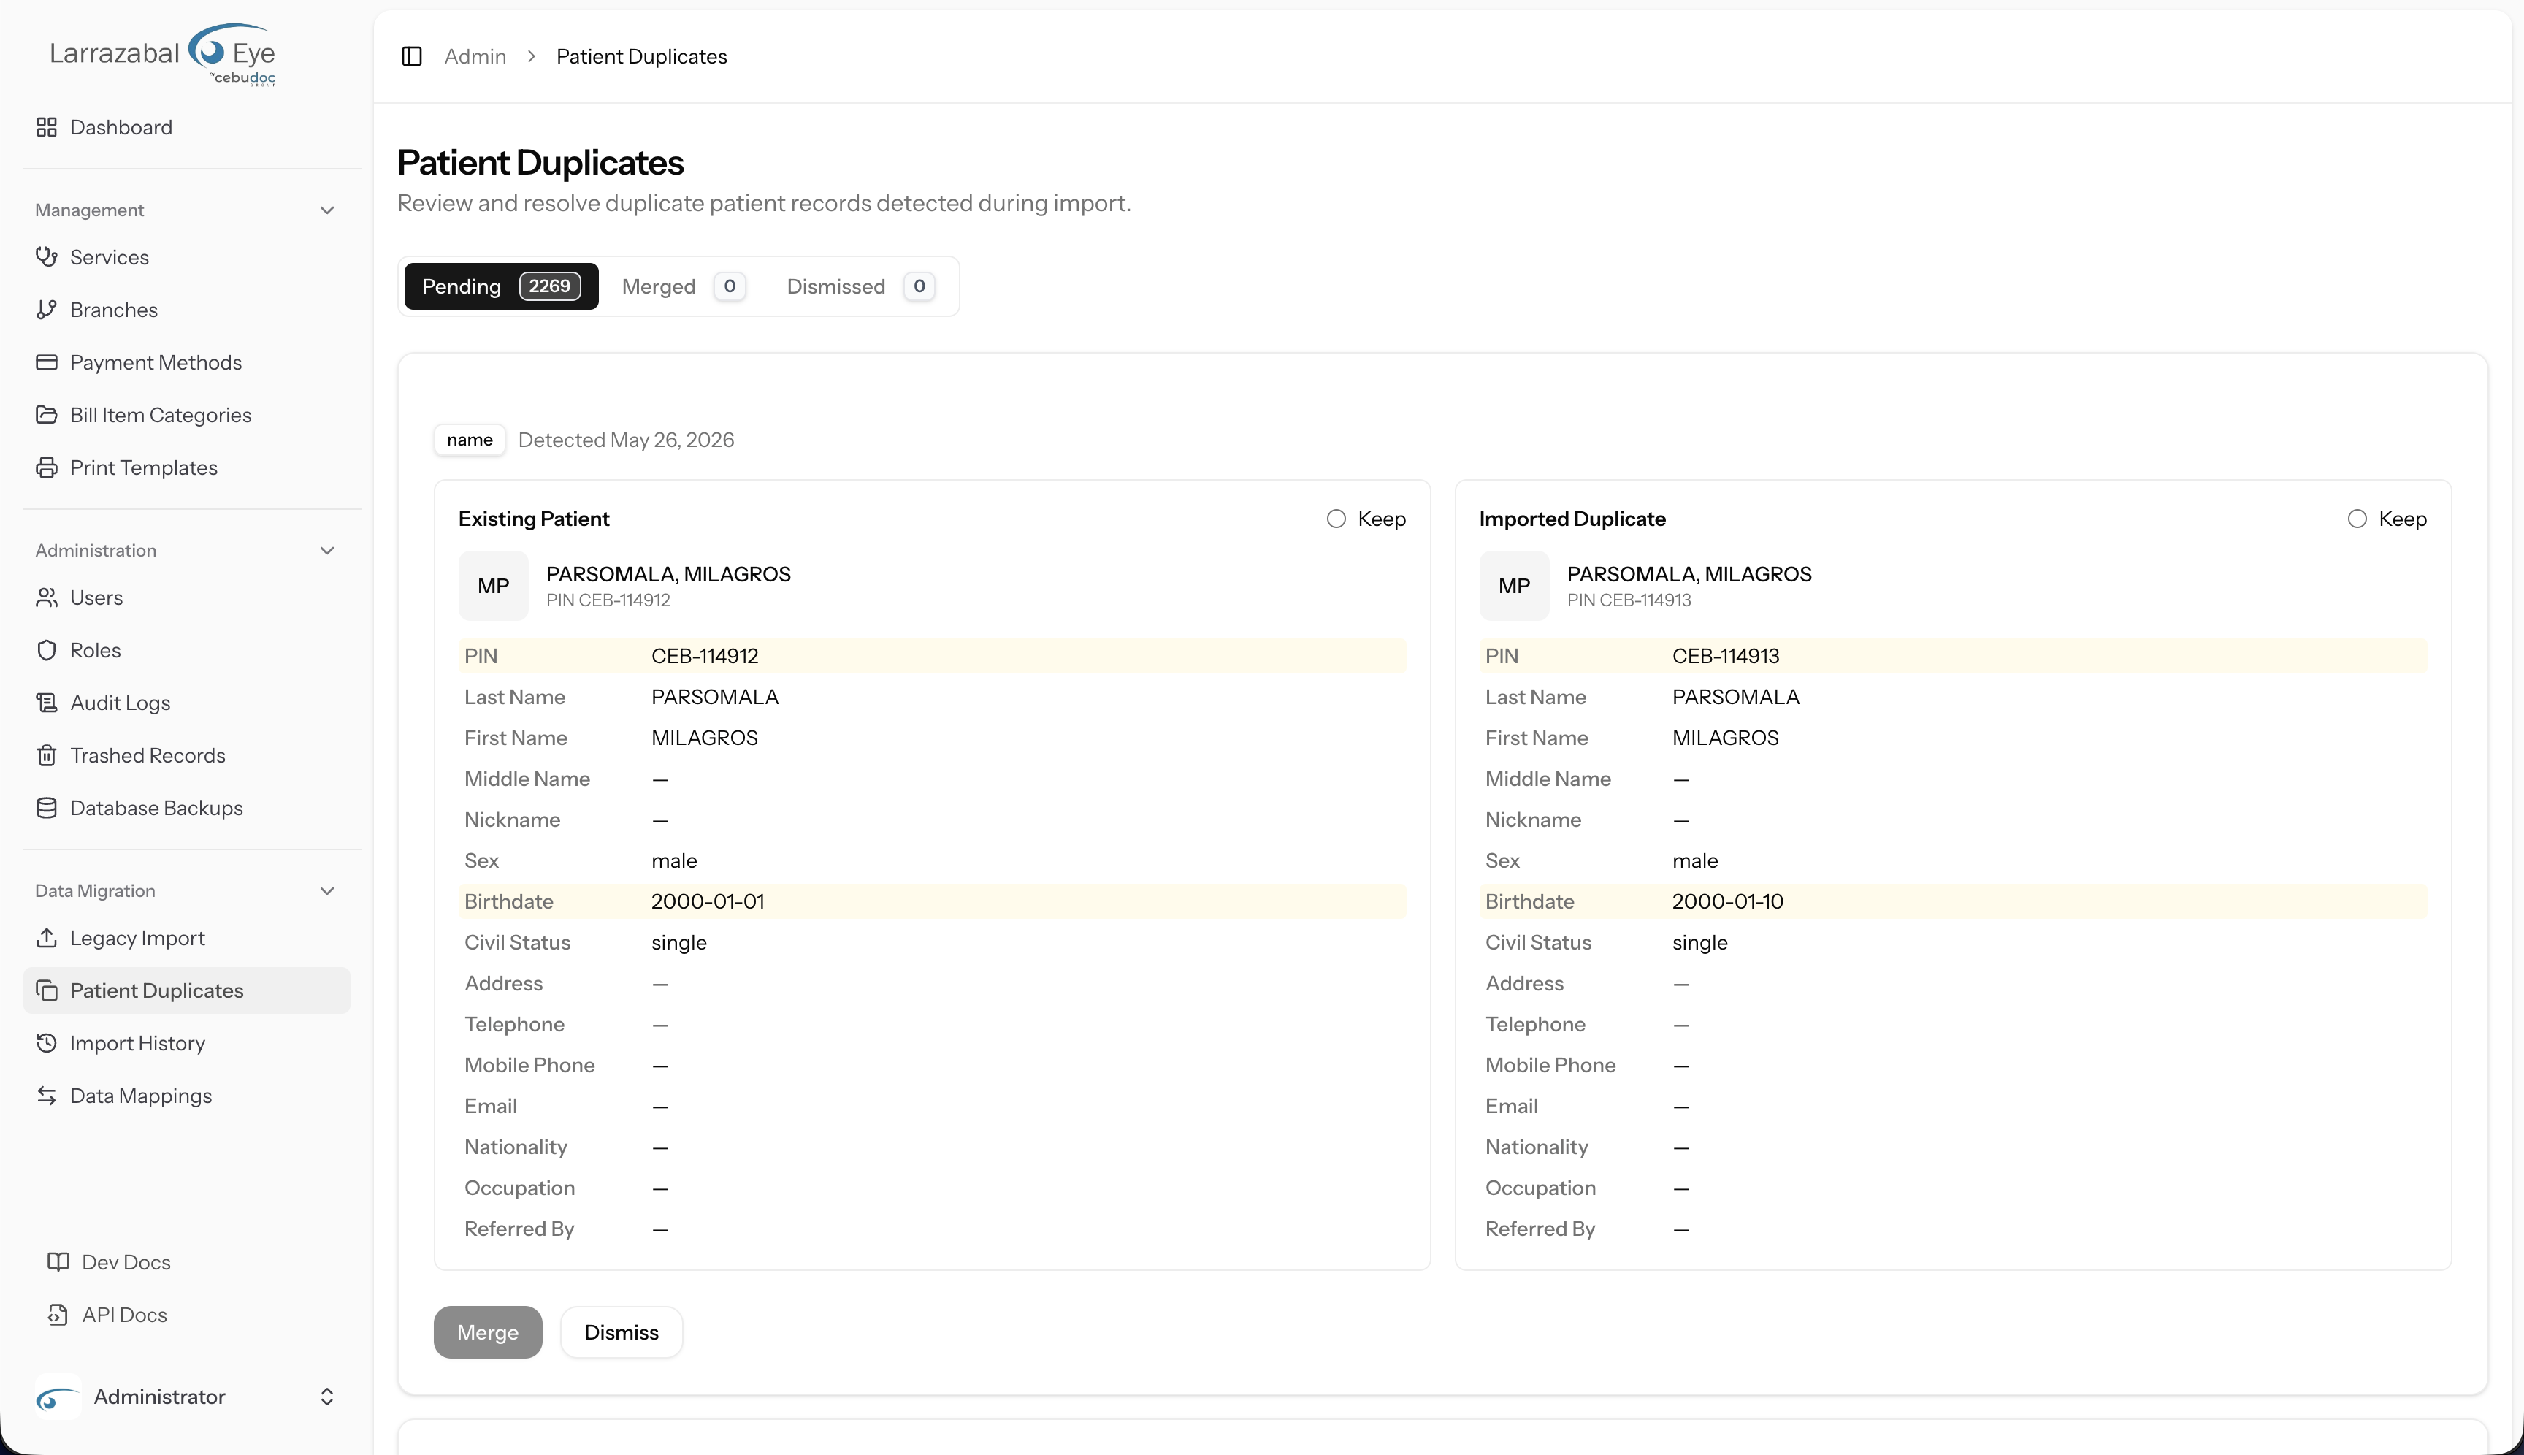
Task: Click Detected May 26, 2026 text
Action: pyautogui.click(x=625, y=440)
